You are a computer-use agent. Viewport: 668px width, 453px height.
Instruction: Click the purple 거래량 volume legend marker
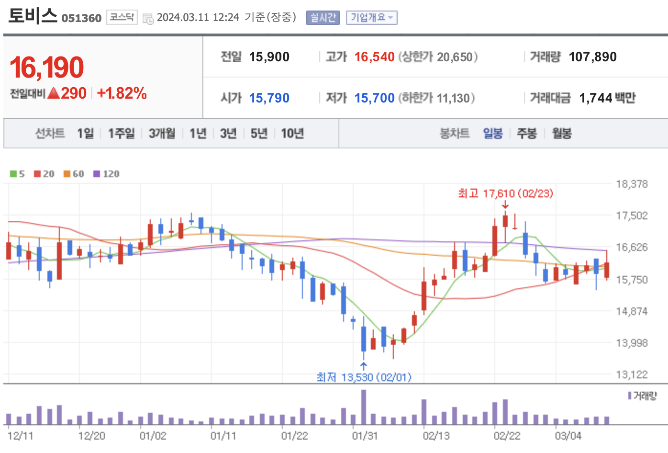630,396
